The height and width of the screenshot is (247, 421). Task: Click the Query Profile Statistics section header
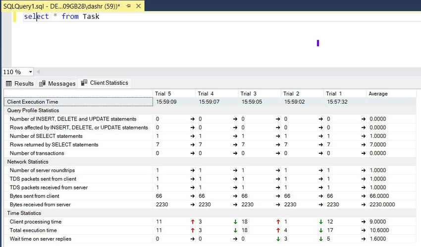click(33, 110)
